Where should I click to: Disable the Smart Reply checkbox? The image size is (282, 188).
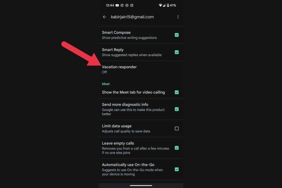pos(176,52)
